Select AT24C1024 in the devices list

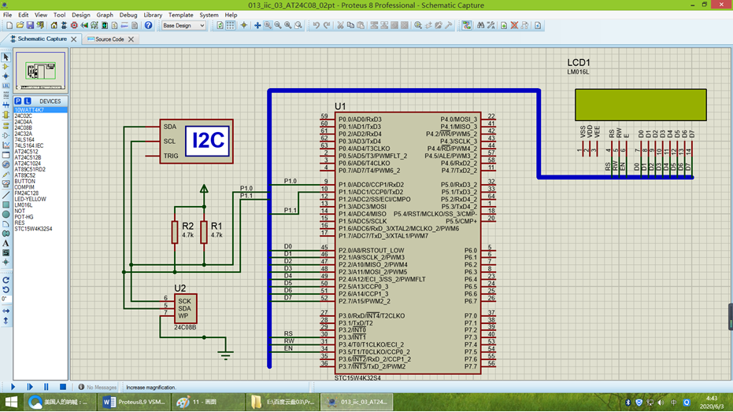coord(28,164)
